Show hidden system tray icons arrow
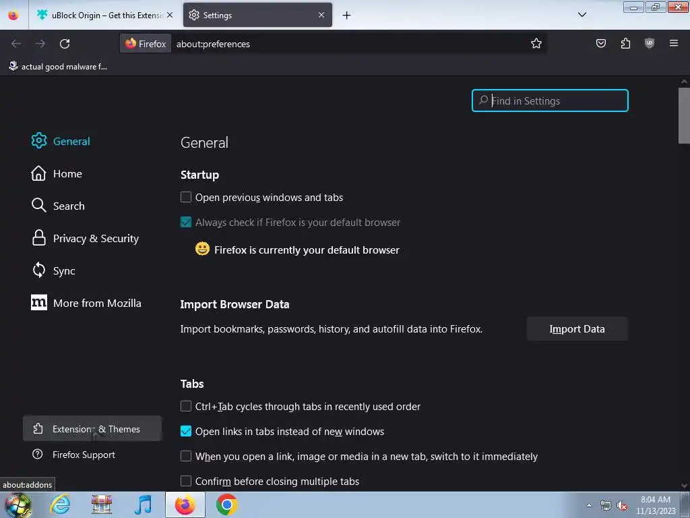 (x=589, y=505)
